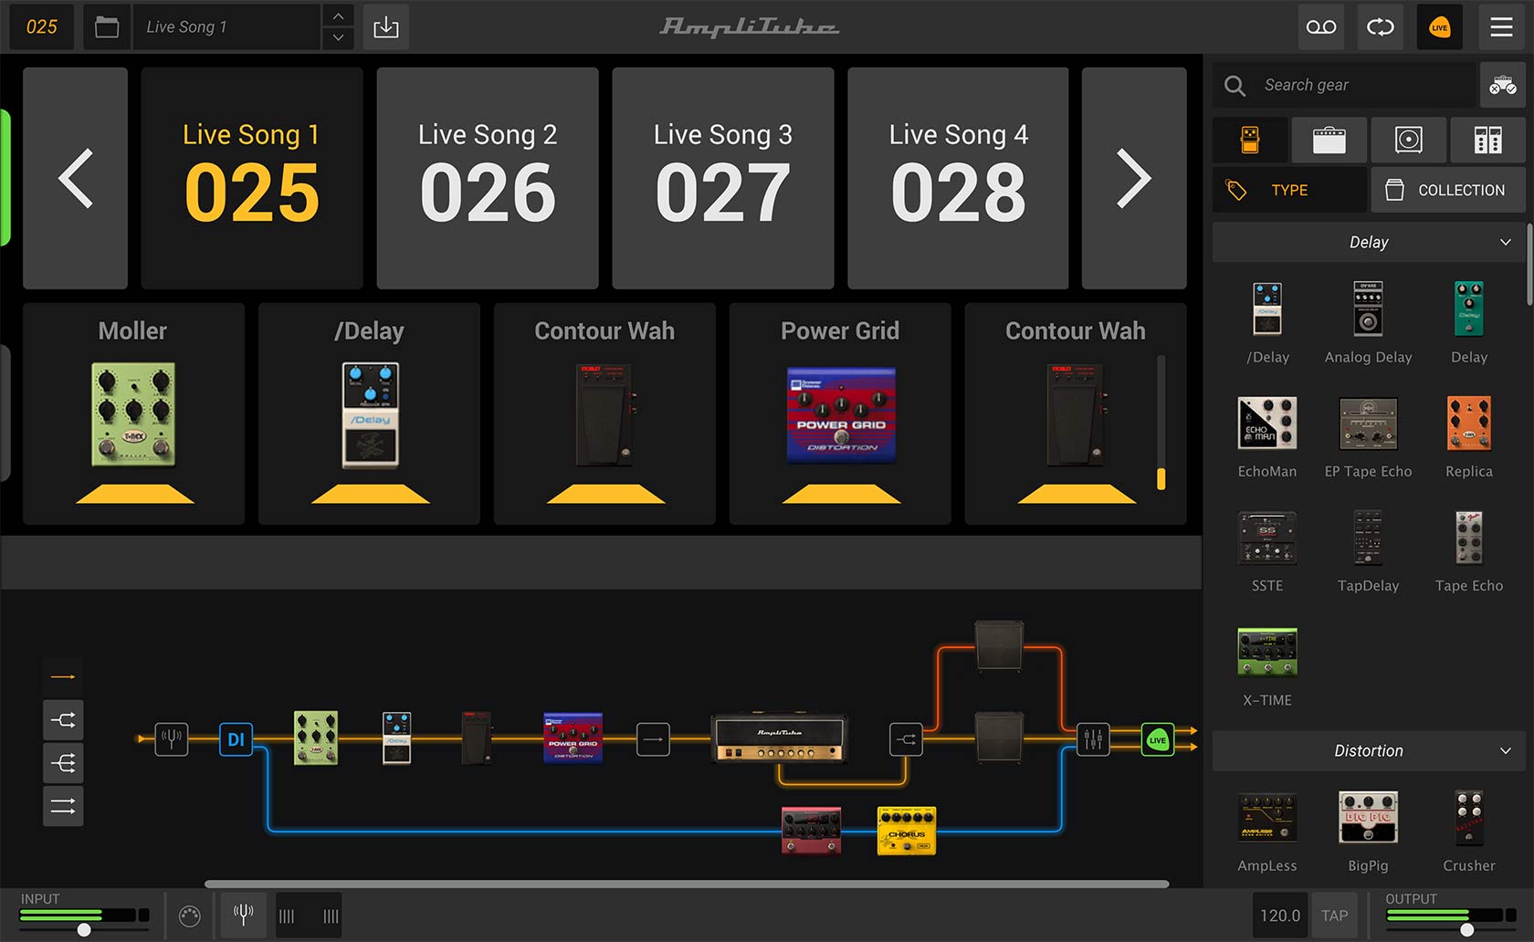Click the search magnifier icon
1534x942 pixels.
(x=1235, y=86)
